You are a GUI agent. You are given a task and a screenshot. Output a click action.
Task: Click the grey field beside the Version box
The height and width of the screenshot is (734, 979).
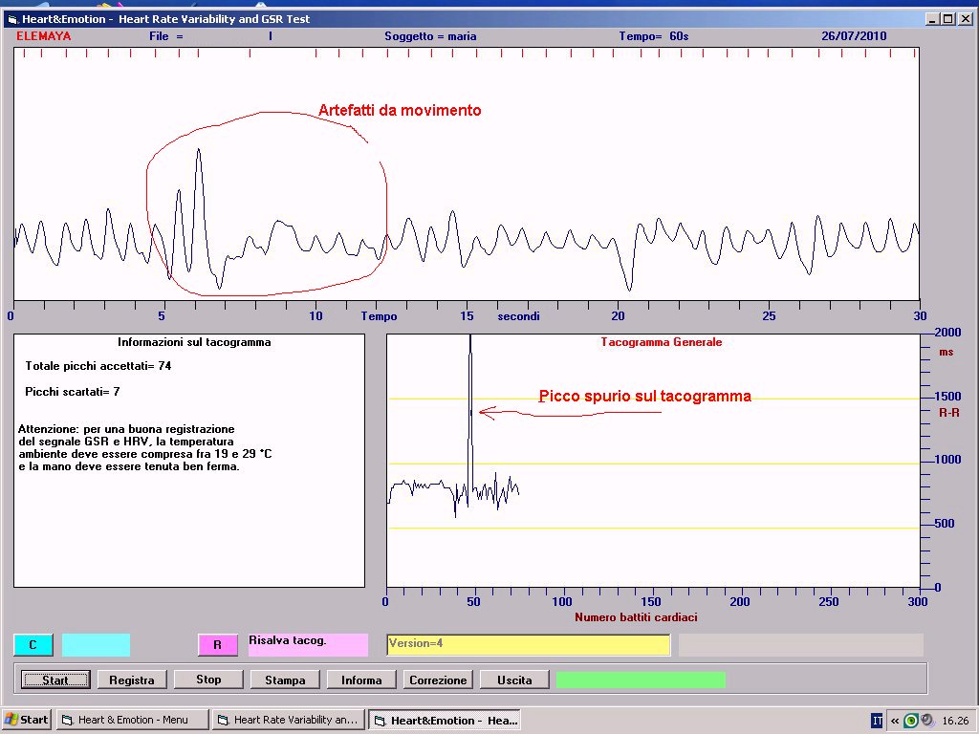[801, 645]
